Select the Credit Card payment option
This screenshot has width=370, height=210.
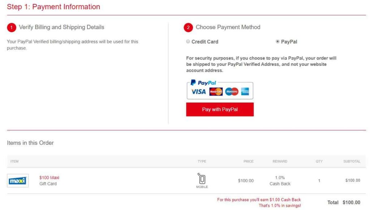(x=188, y=41)
